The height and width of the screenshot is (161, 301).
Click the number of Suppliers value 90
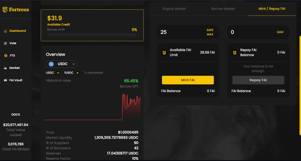(136, 143)
